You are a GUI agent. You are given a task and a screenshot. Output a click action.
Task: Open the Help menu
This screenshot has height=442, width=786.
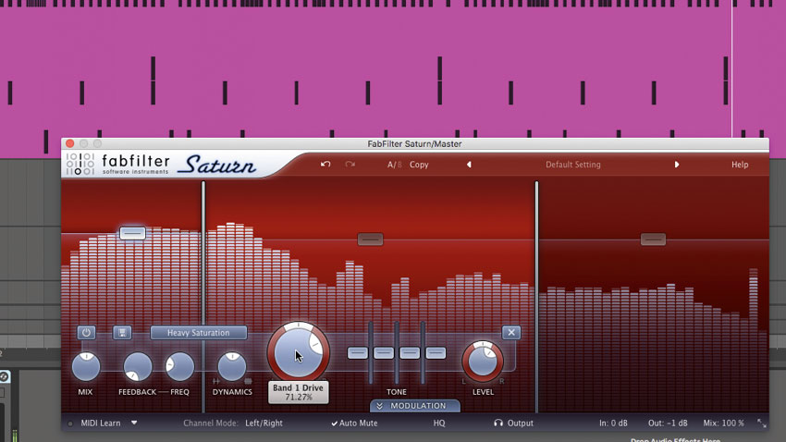coord(740,165)
